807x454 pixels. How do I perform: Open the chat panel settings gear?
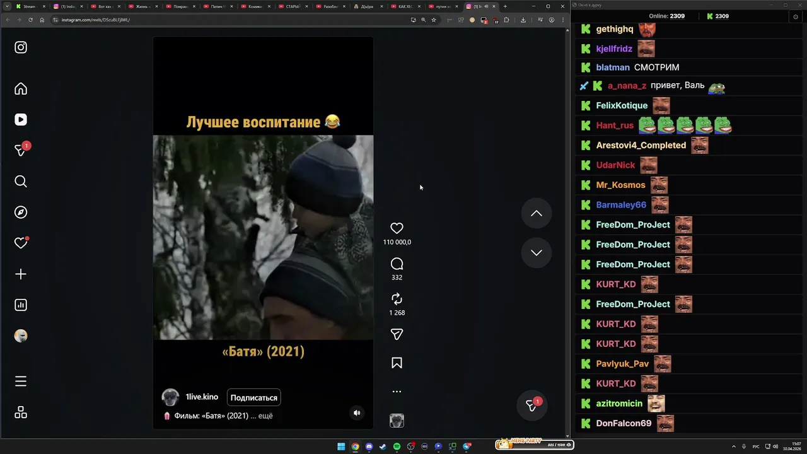point(796,16)
